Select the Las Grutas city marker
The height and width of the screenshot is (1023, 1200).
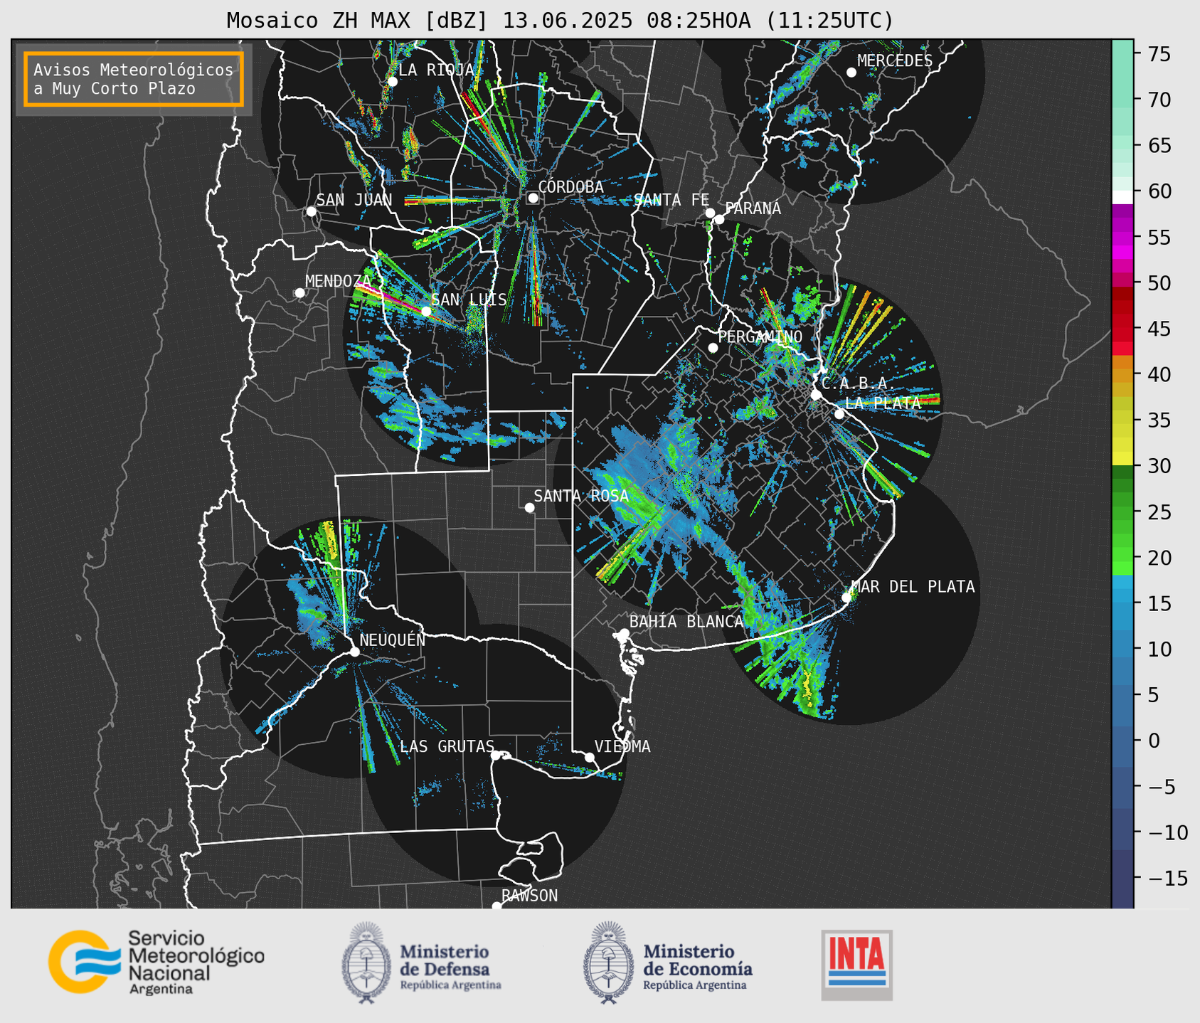click(x=495, y=756)
